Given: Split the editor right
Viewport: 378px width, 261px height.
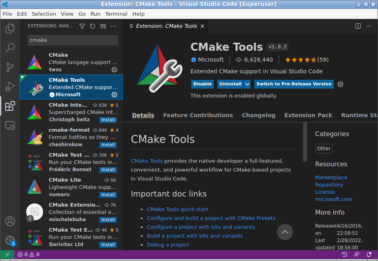Looking at the screenshot, I should pyautogui.click(x=358, y=26).
